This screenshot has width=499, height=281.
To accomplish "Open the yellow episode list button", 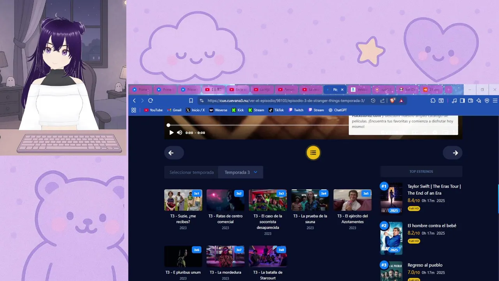I will [313, 153].
